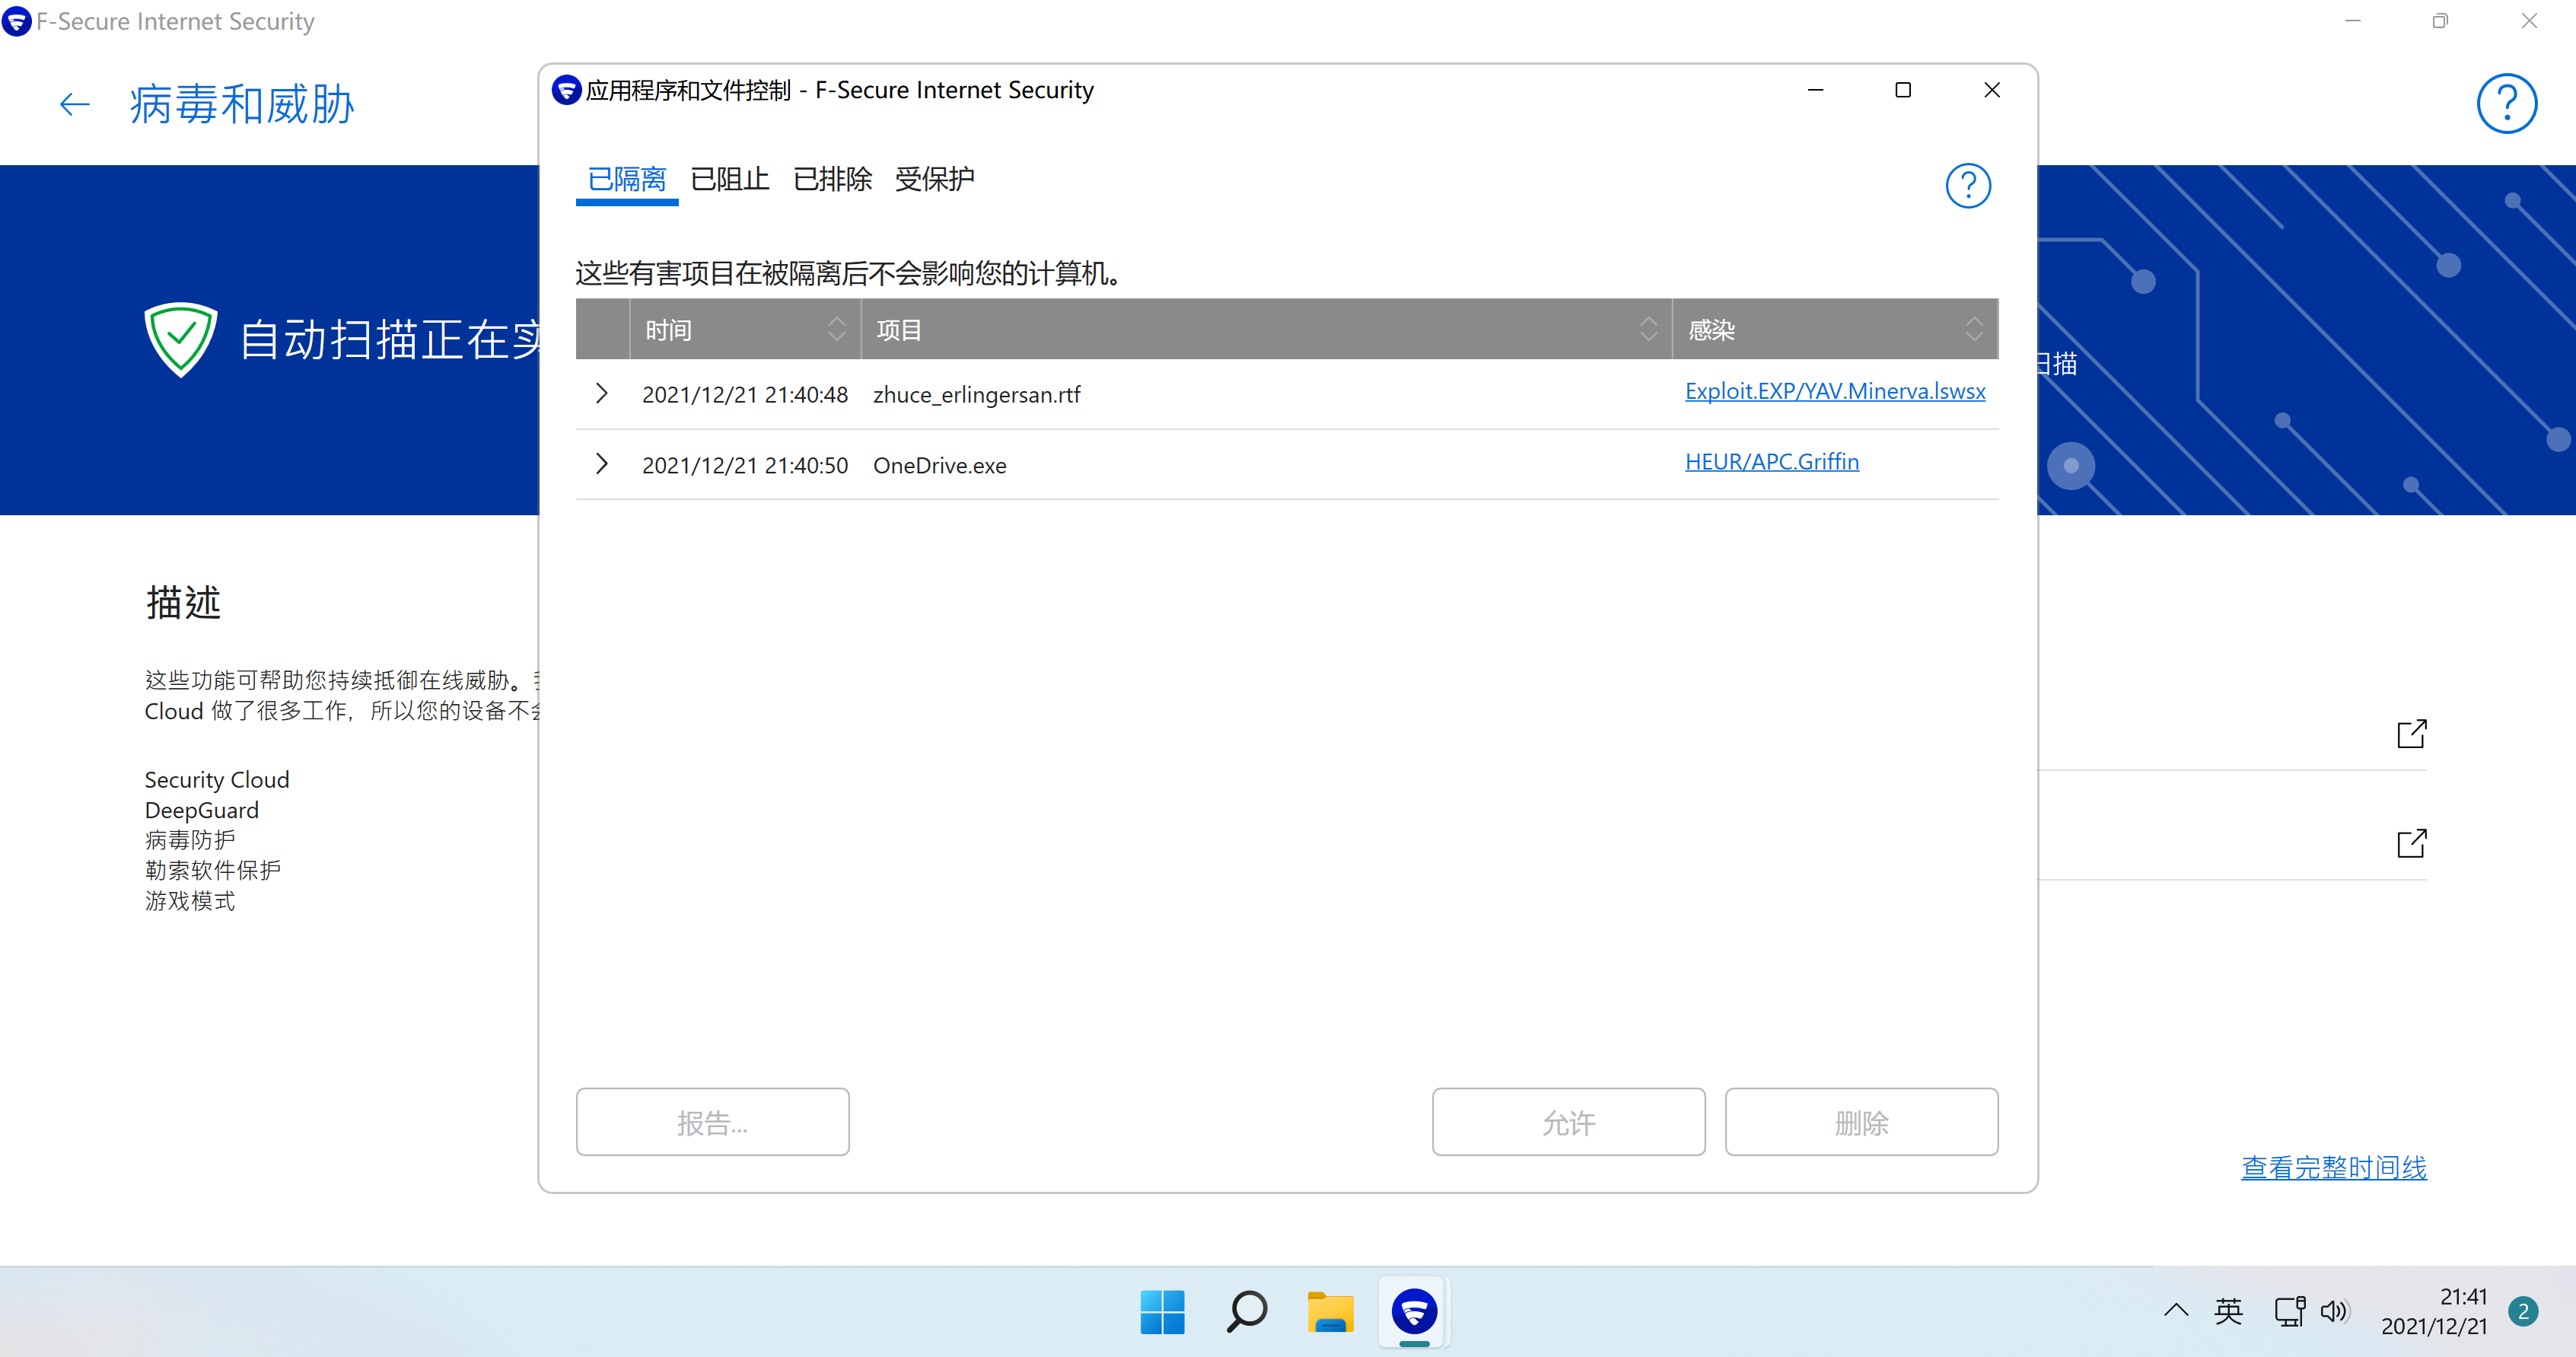Open the lower external-link icon on the right
The image size is (2576, 1357).
click(2411, 843)
